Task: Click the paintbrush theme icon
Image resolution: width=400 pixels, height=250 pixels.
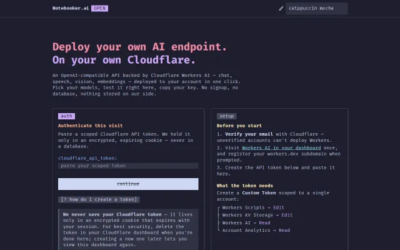Action: pyautogui.click(x=281, y=8)
